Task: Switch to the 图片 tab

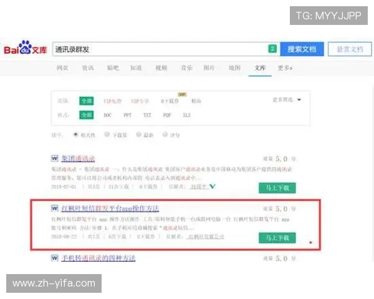Action: click(209, 68)
